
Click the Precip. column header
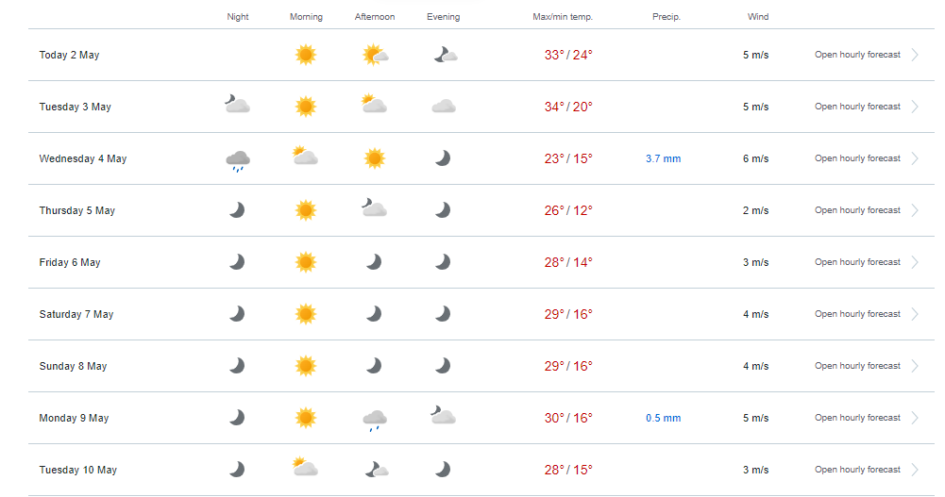click(666, 17)
